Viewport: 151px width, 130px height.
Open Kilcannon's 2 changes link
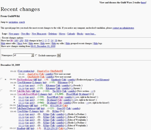(37, 83)
